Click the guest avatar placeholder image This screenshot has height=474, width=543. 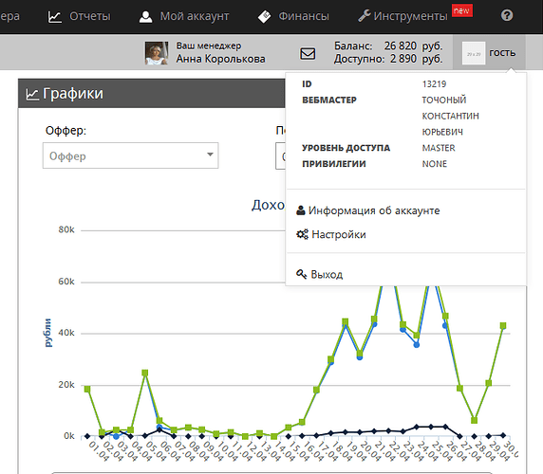coord(474,53)
